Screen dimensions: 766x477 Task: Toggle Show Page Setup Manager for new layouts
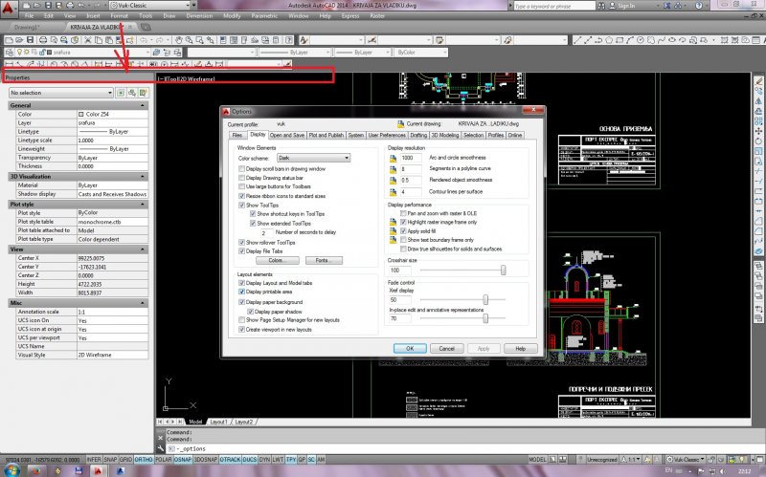pos(241,320)
